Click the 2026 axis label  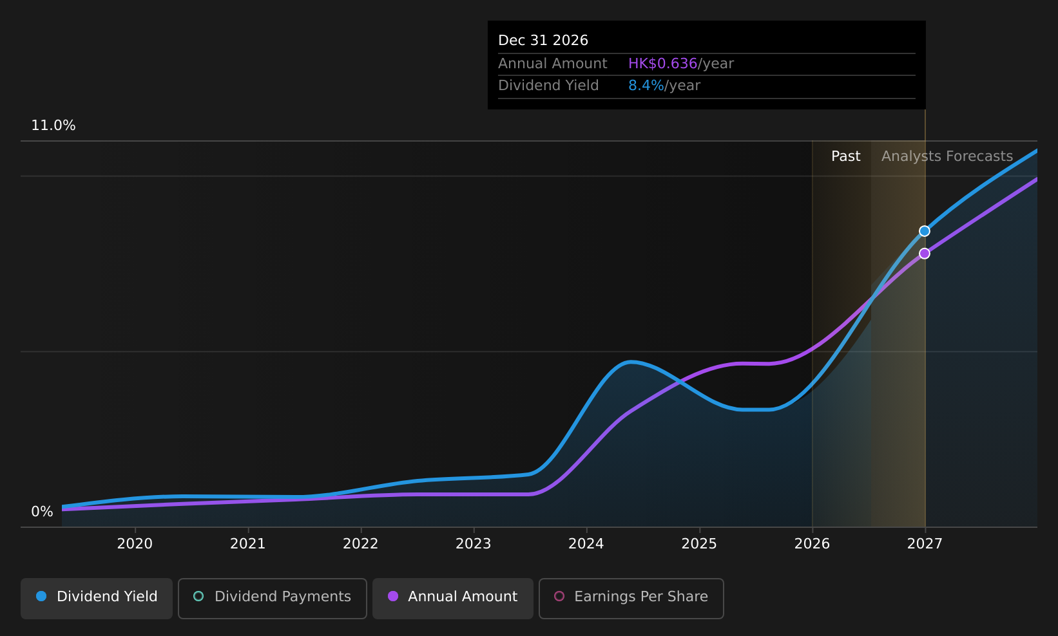(x=813, y=544)
